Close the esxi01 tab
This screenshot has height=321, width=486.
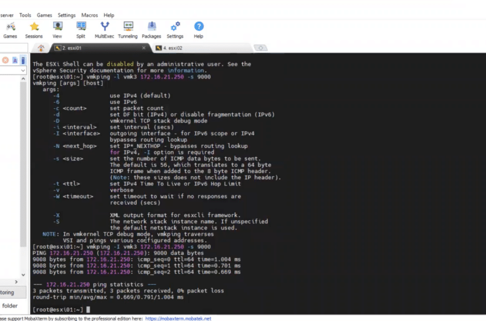[144, 48]
